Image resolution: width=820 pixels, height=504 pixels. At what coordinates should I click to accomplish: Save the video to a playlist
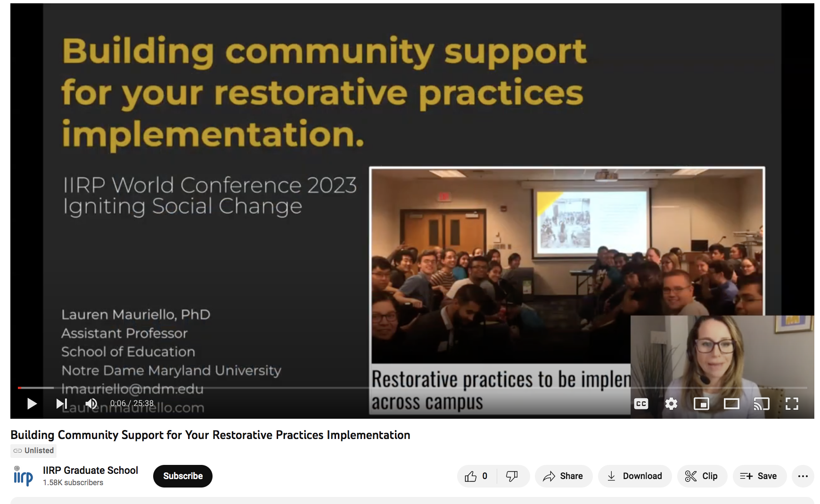pyautogui.click(x=759, y=476)
